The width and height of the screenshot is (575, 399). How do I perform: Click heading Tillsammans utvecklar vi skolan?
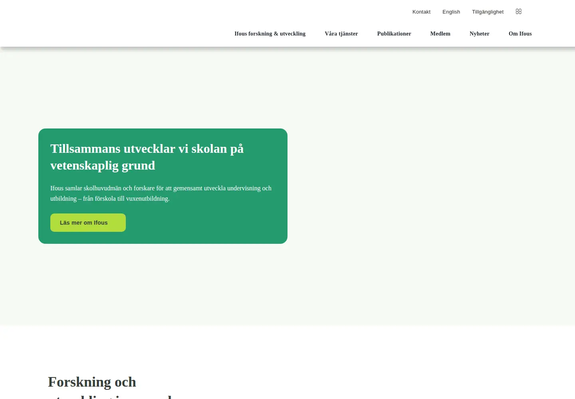[147, 157]
